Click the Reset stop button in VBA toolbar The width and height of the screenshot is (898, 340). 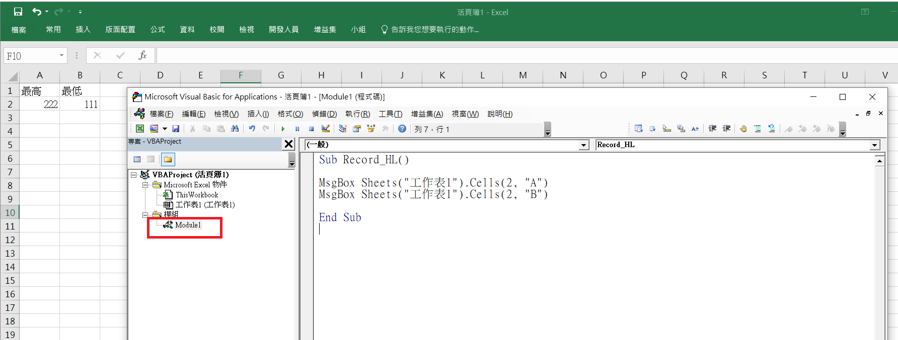coord(311,129)
